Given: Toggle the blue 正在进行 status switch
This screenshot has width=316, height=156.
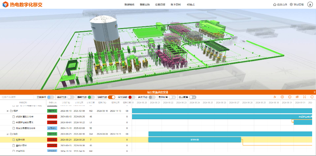Looking at the screenshot, I should pyautogui.click(x=51, y=97).
